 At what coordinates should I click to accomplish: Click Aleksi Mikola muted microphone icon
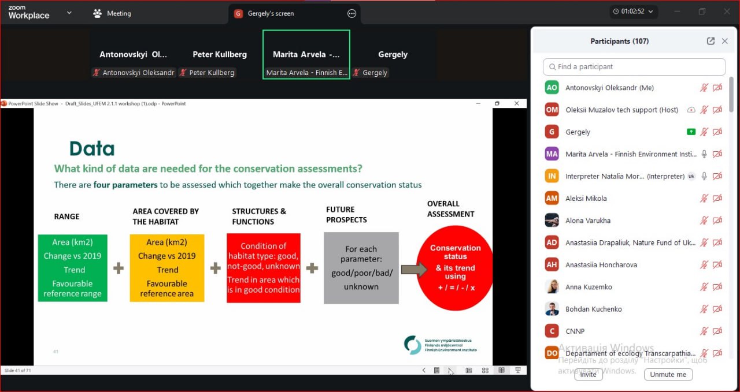click(704, 198)
